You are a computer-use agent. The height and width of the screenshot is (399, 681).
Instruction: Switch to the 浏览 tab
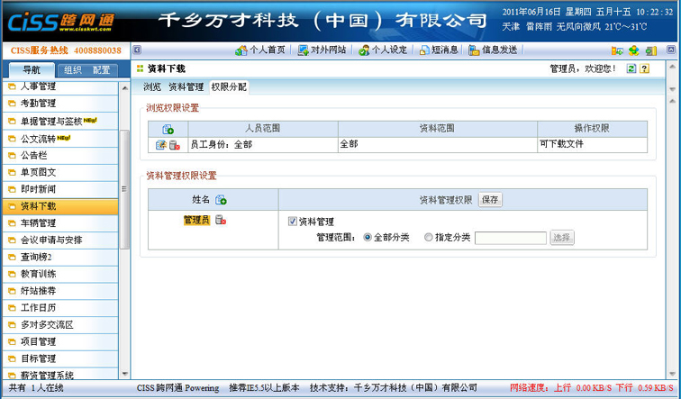pyautogui.click(x=152, y=87)
